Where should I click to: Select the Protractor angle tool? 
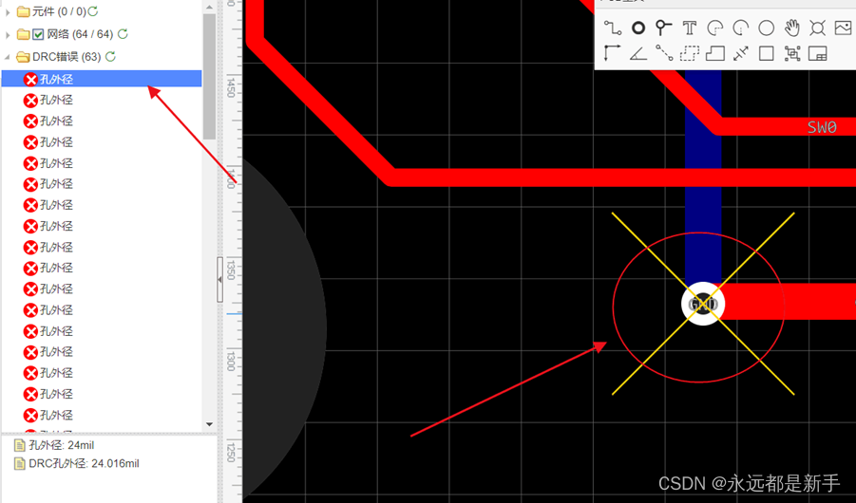point(638,53)
